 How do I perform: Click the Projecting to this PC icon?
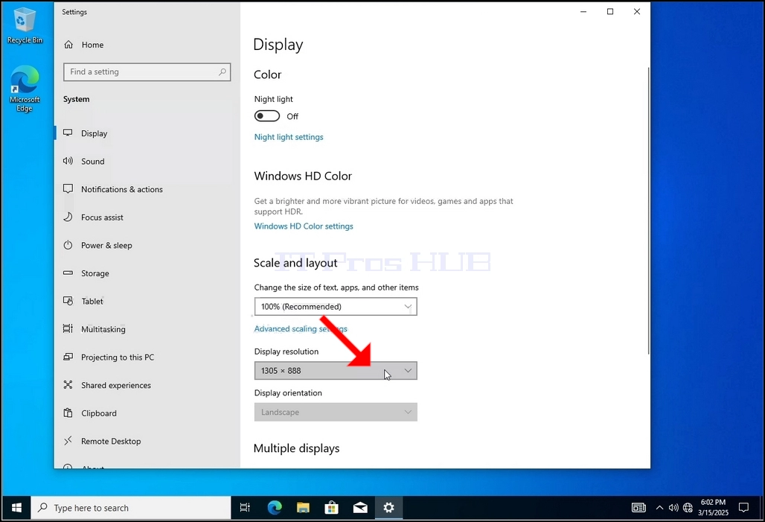(68, 357)
